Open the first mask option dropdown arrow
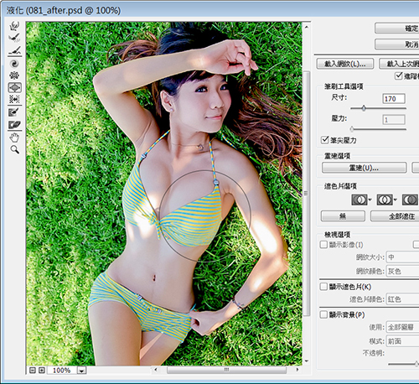The height and width of the screenshot is (384, 419). pos(370,200)
